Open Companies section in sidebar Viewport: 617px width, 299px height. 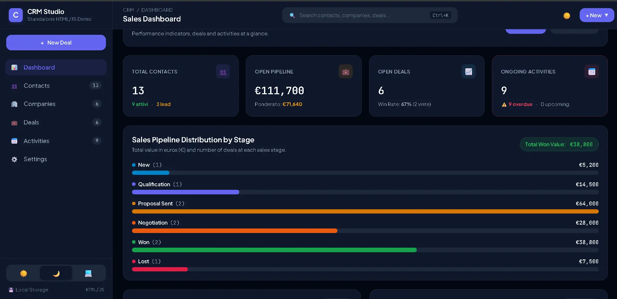56,104
